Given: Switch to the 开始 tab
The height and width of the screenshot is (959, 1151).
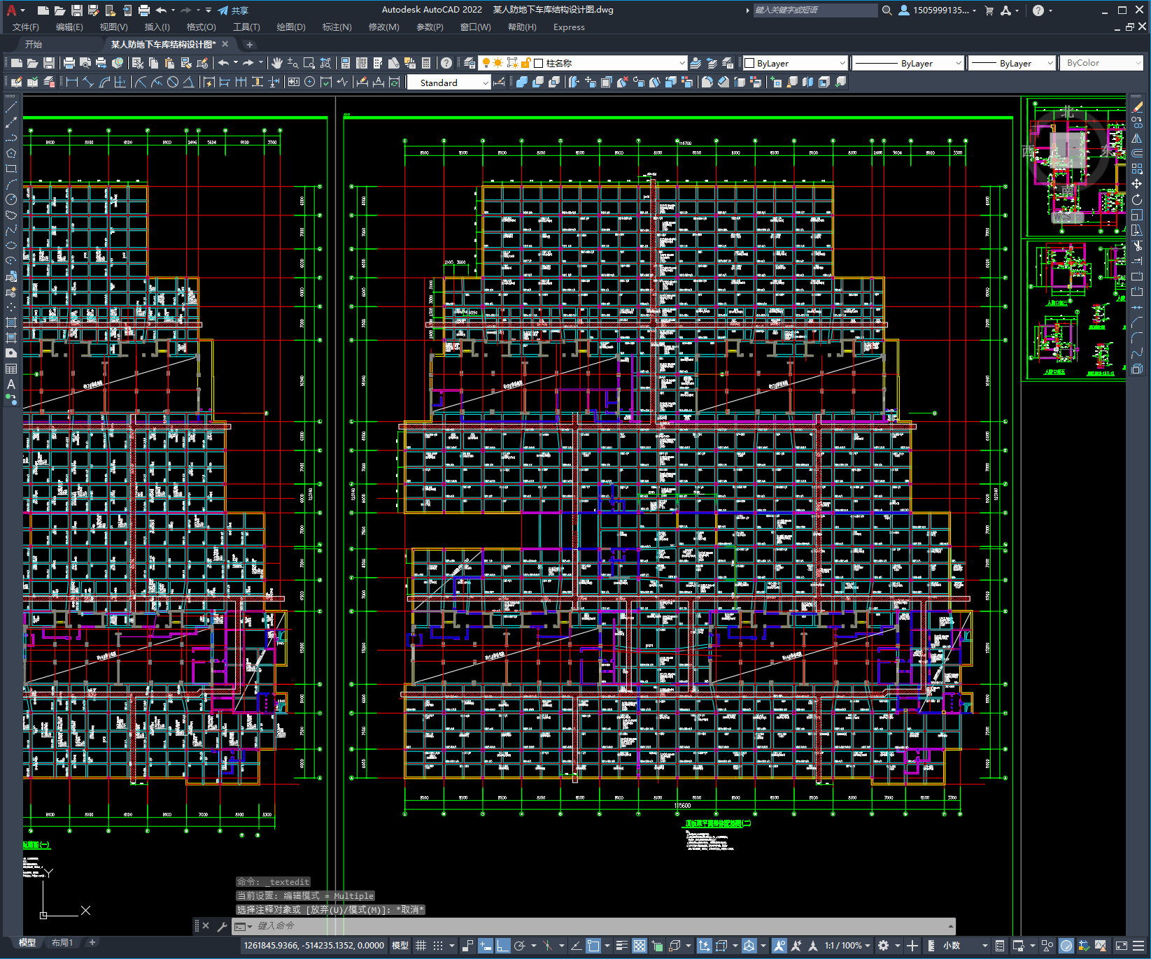Looking at the screenshot, I should pyautogui.click(x=34, y=44).
